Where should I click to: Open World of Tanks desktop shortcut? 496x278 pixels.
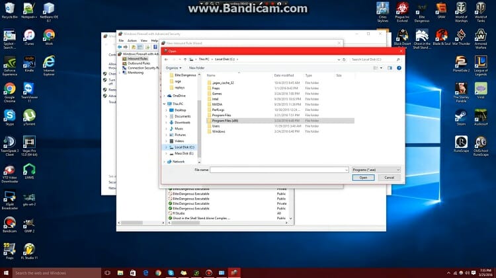(481, 12)
